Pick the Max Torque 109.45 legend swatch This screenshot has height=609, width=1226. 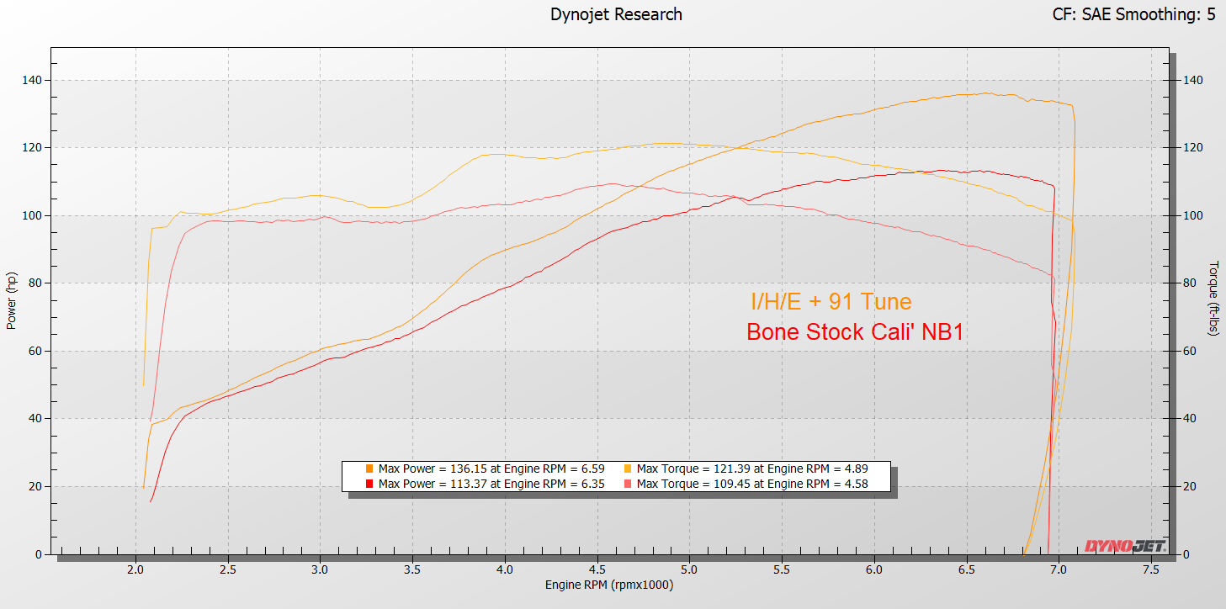click(x=628, y=484)
